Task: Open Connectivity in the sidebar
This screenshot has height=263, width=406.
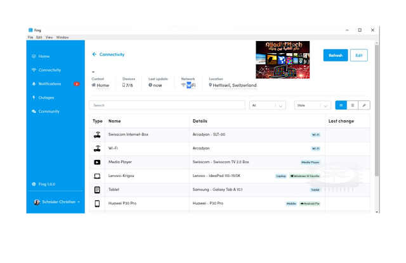Action: (49, 70)
